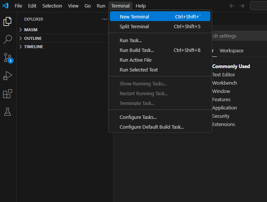267x202 pixels.
Task: Switch to Workspace settings tab
Action: tap(232, 50)
